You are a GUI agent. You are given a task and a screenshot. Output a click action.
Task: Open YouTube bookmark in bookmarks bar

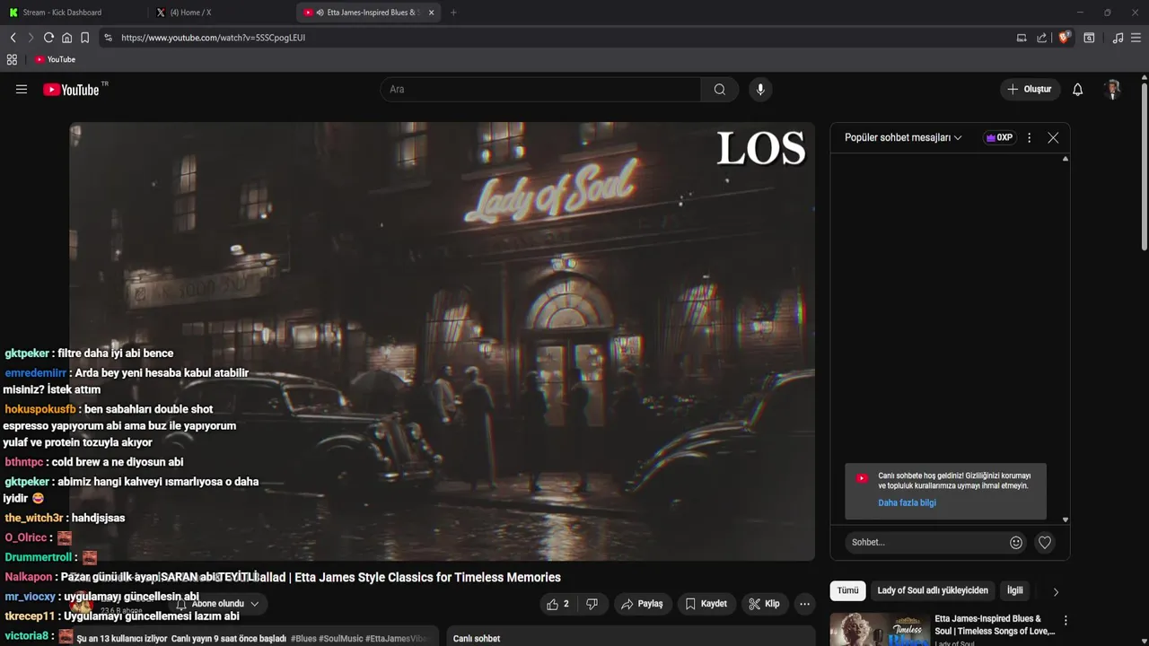click(x=55, y=59)
